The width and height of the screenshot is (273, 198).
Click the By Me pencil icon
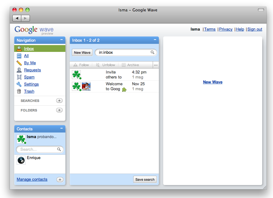(x=19, y=63)
